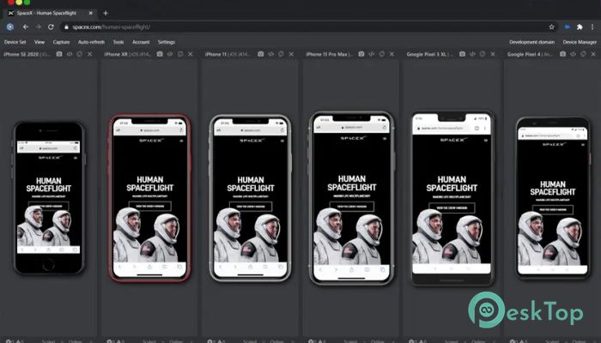
Task: Close the iPhone 11 Pro Max panel
Action: 392,54
